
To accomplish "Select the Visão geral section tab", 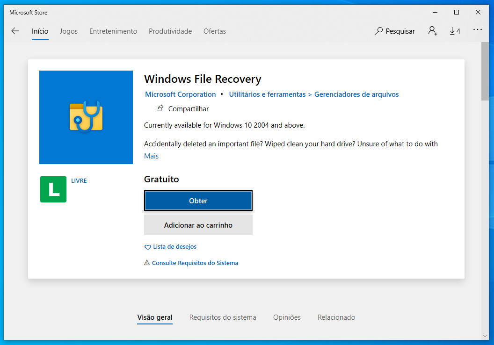I will pos(155,317).
